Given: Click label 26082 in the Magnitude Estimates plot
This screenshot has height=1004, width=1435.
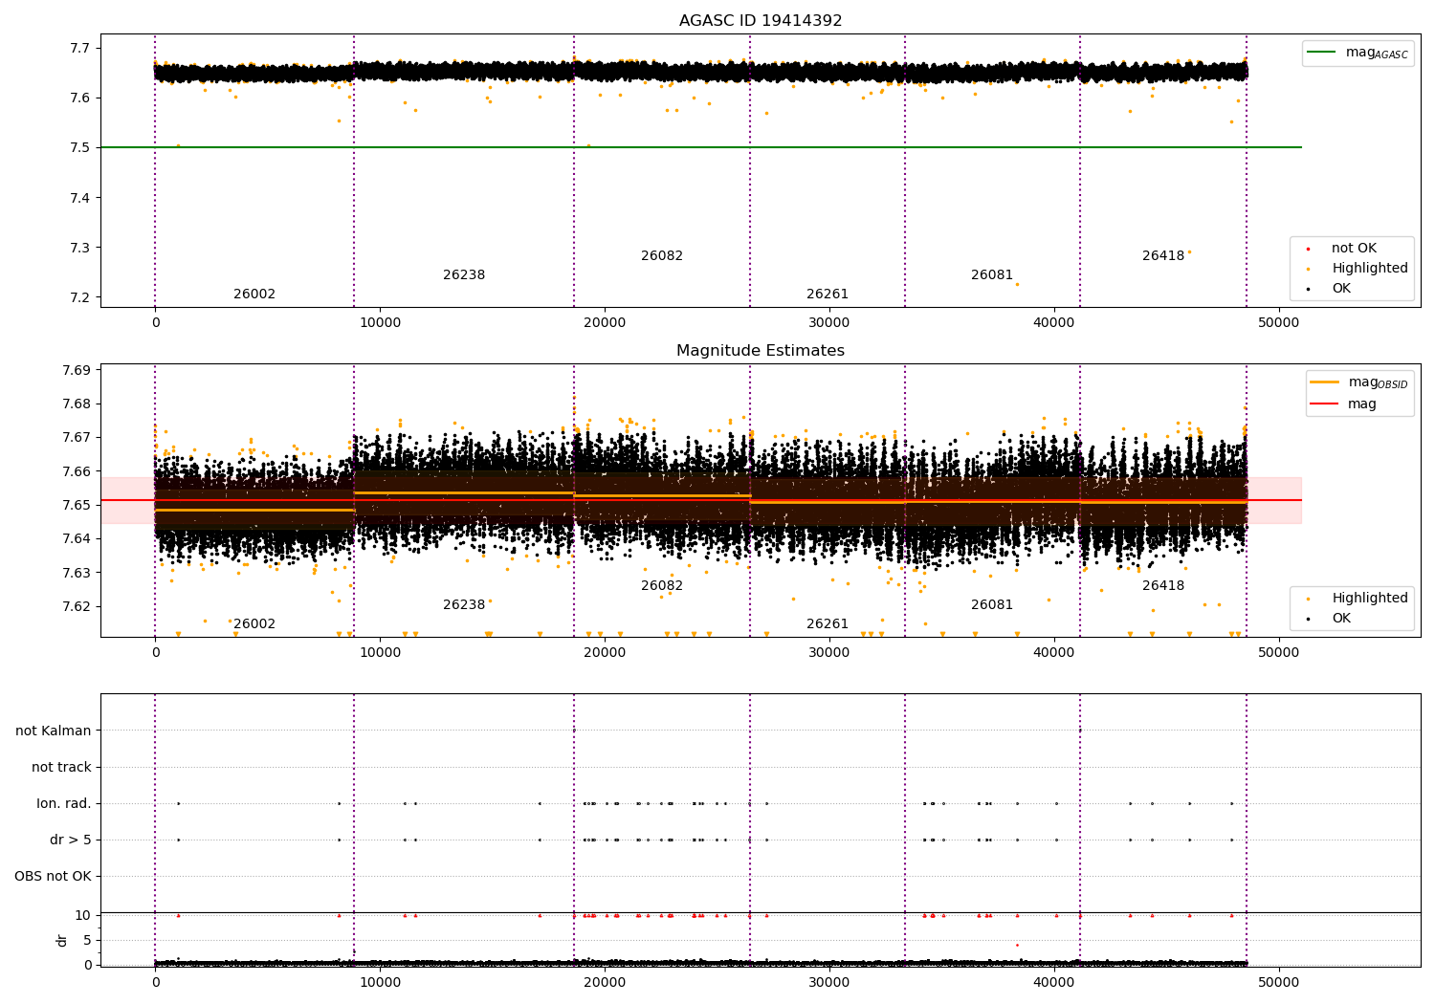Looking at the screenshot, I should (x=662, y=586).
